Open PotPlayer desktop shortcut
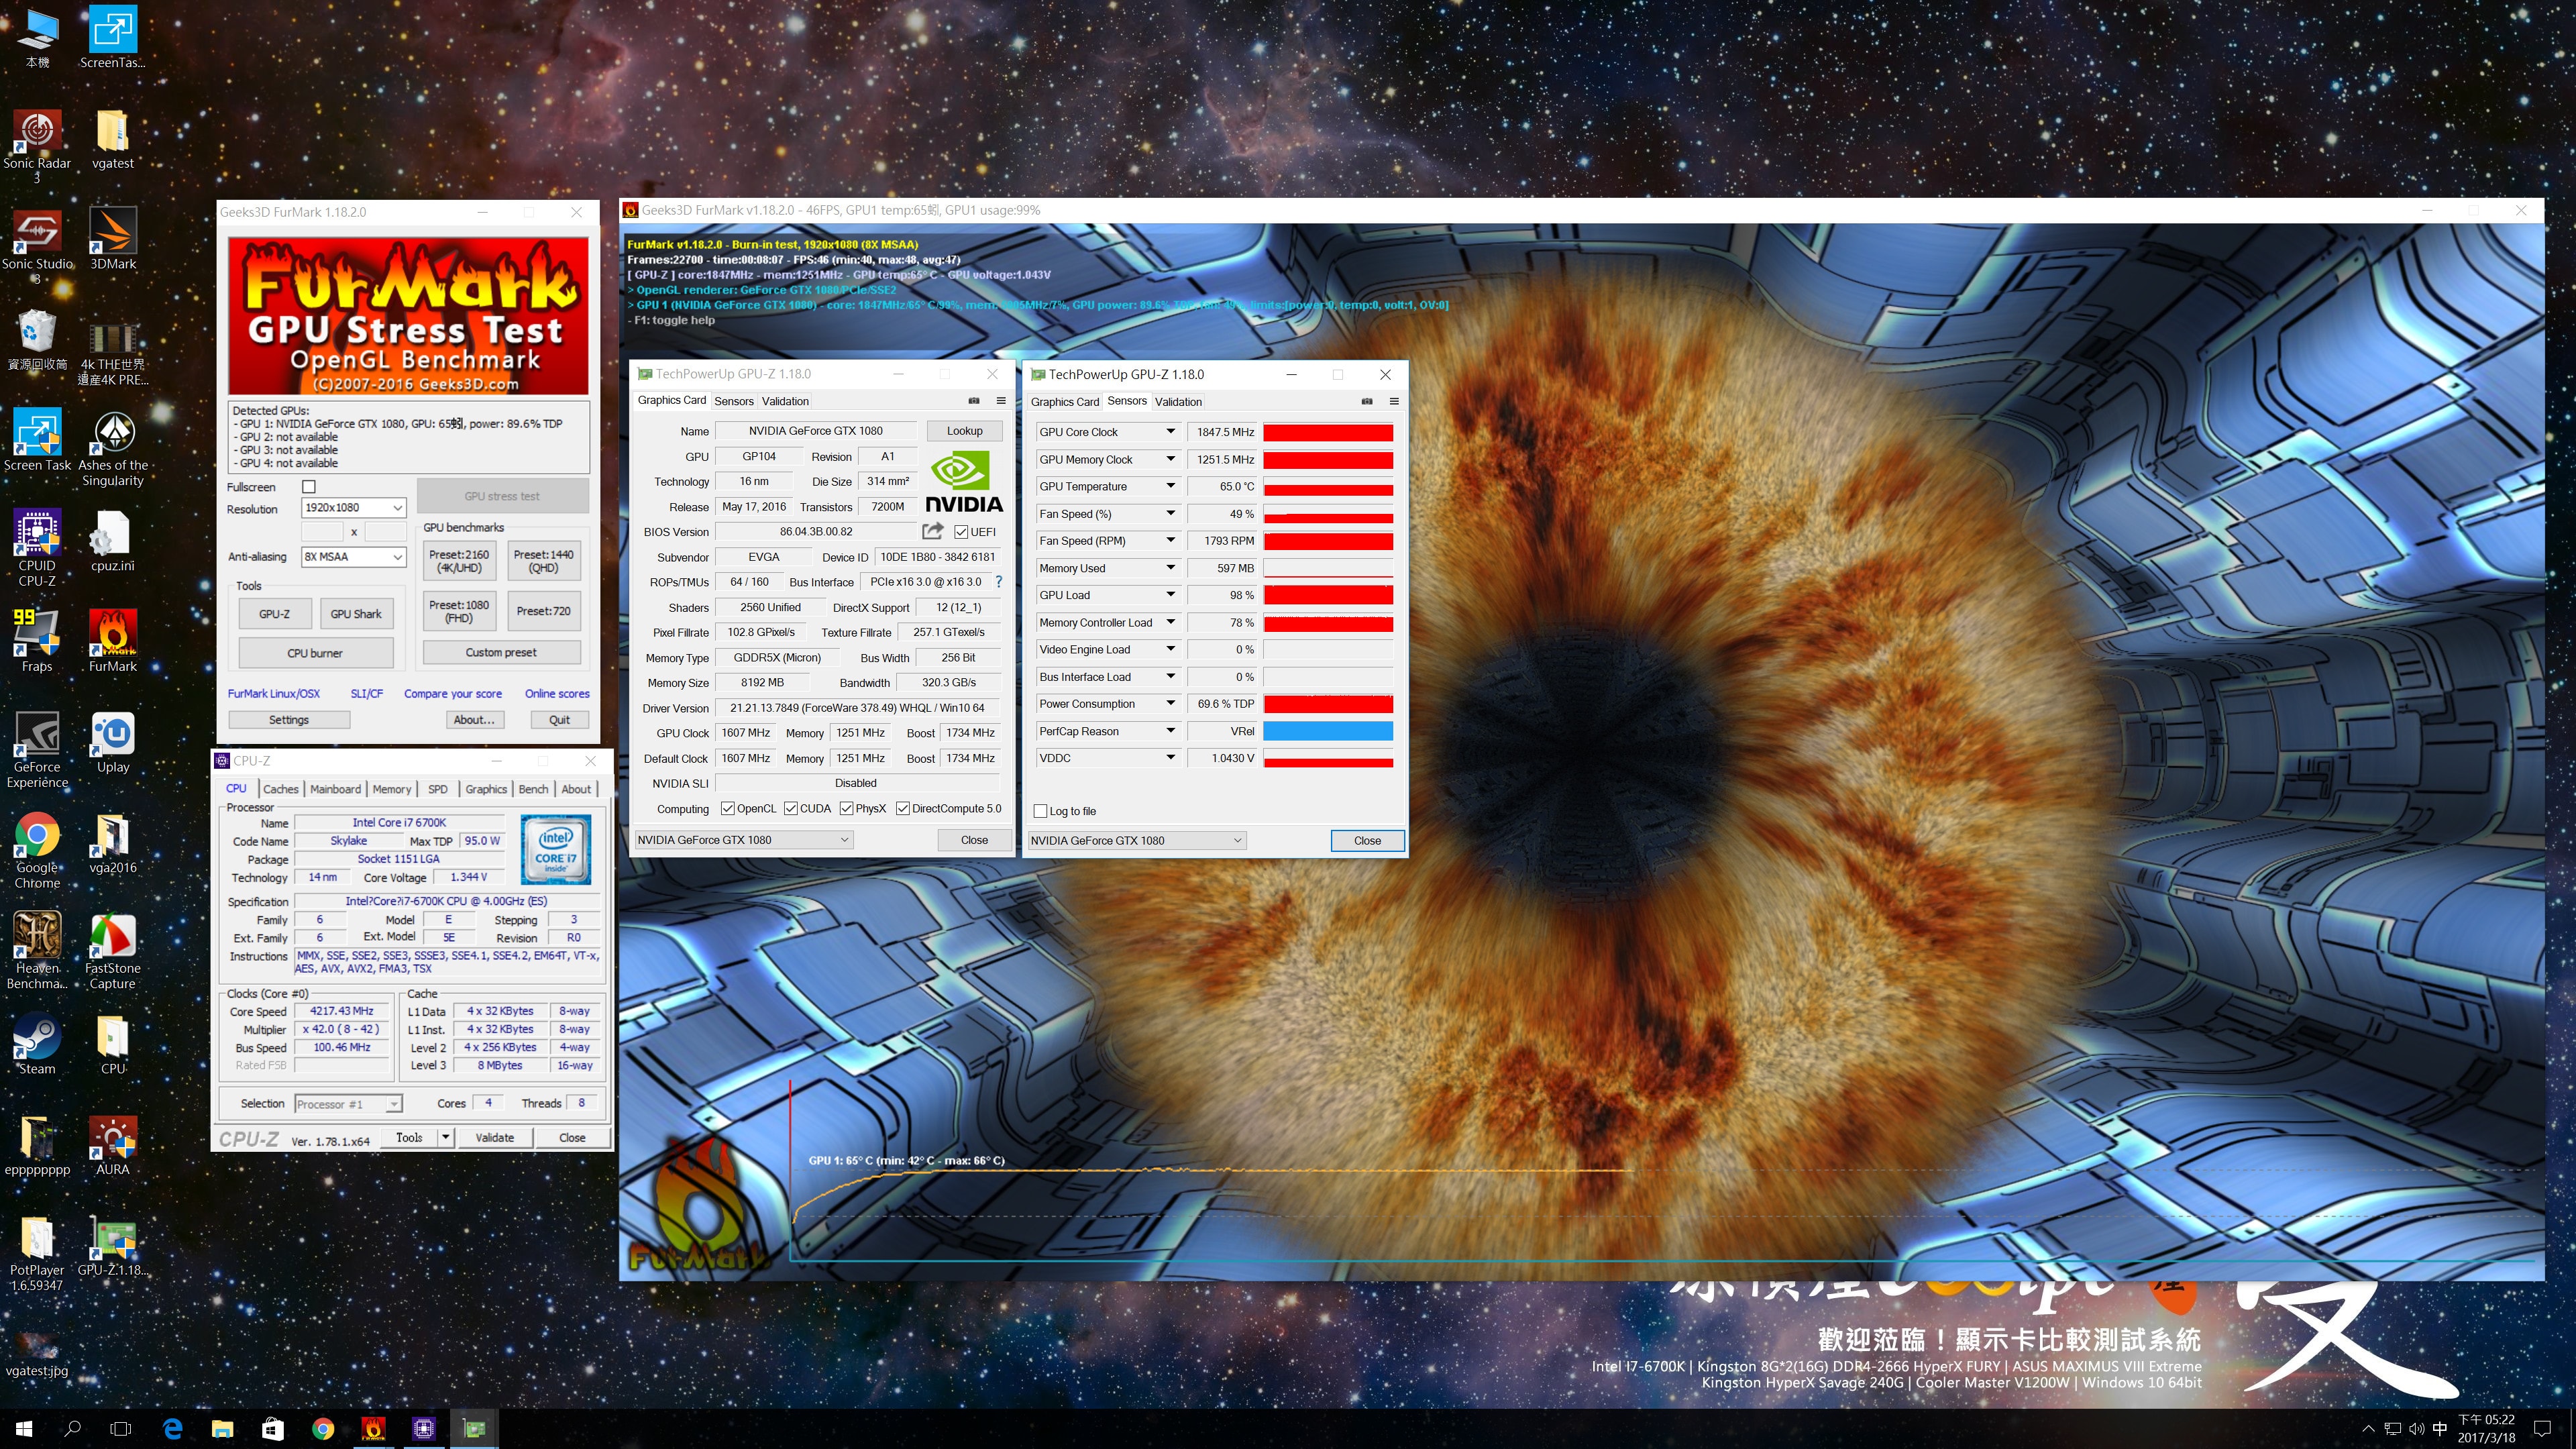This screenshot has width=2576, height=1449. [x=37, y=1254]
